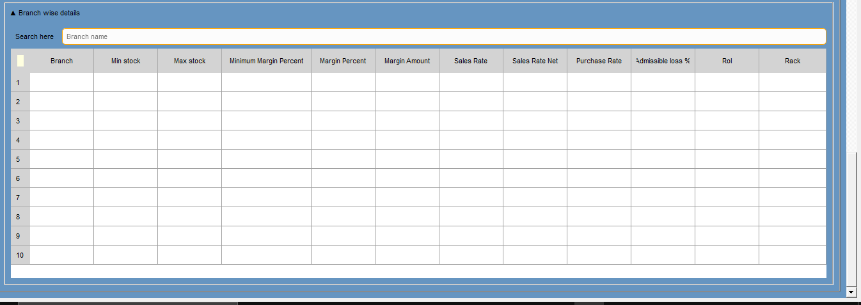Click the Sales Rate cell in row 3
Screen dimensions: 861x305
pyautogui.click(x=471, y=121)
